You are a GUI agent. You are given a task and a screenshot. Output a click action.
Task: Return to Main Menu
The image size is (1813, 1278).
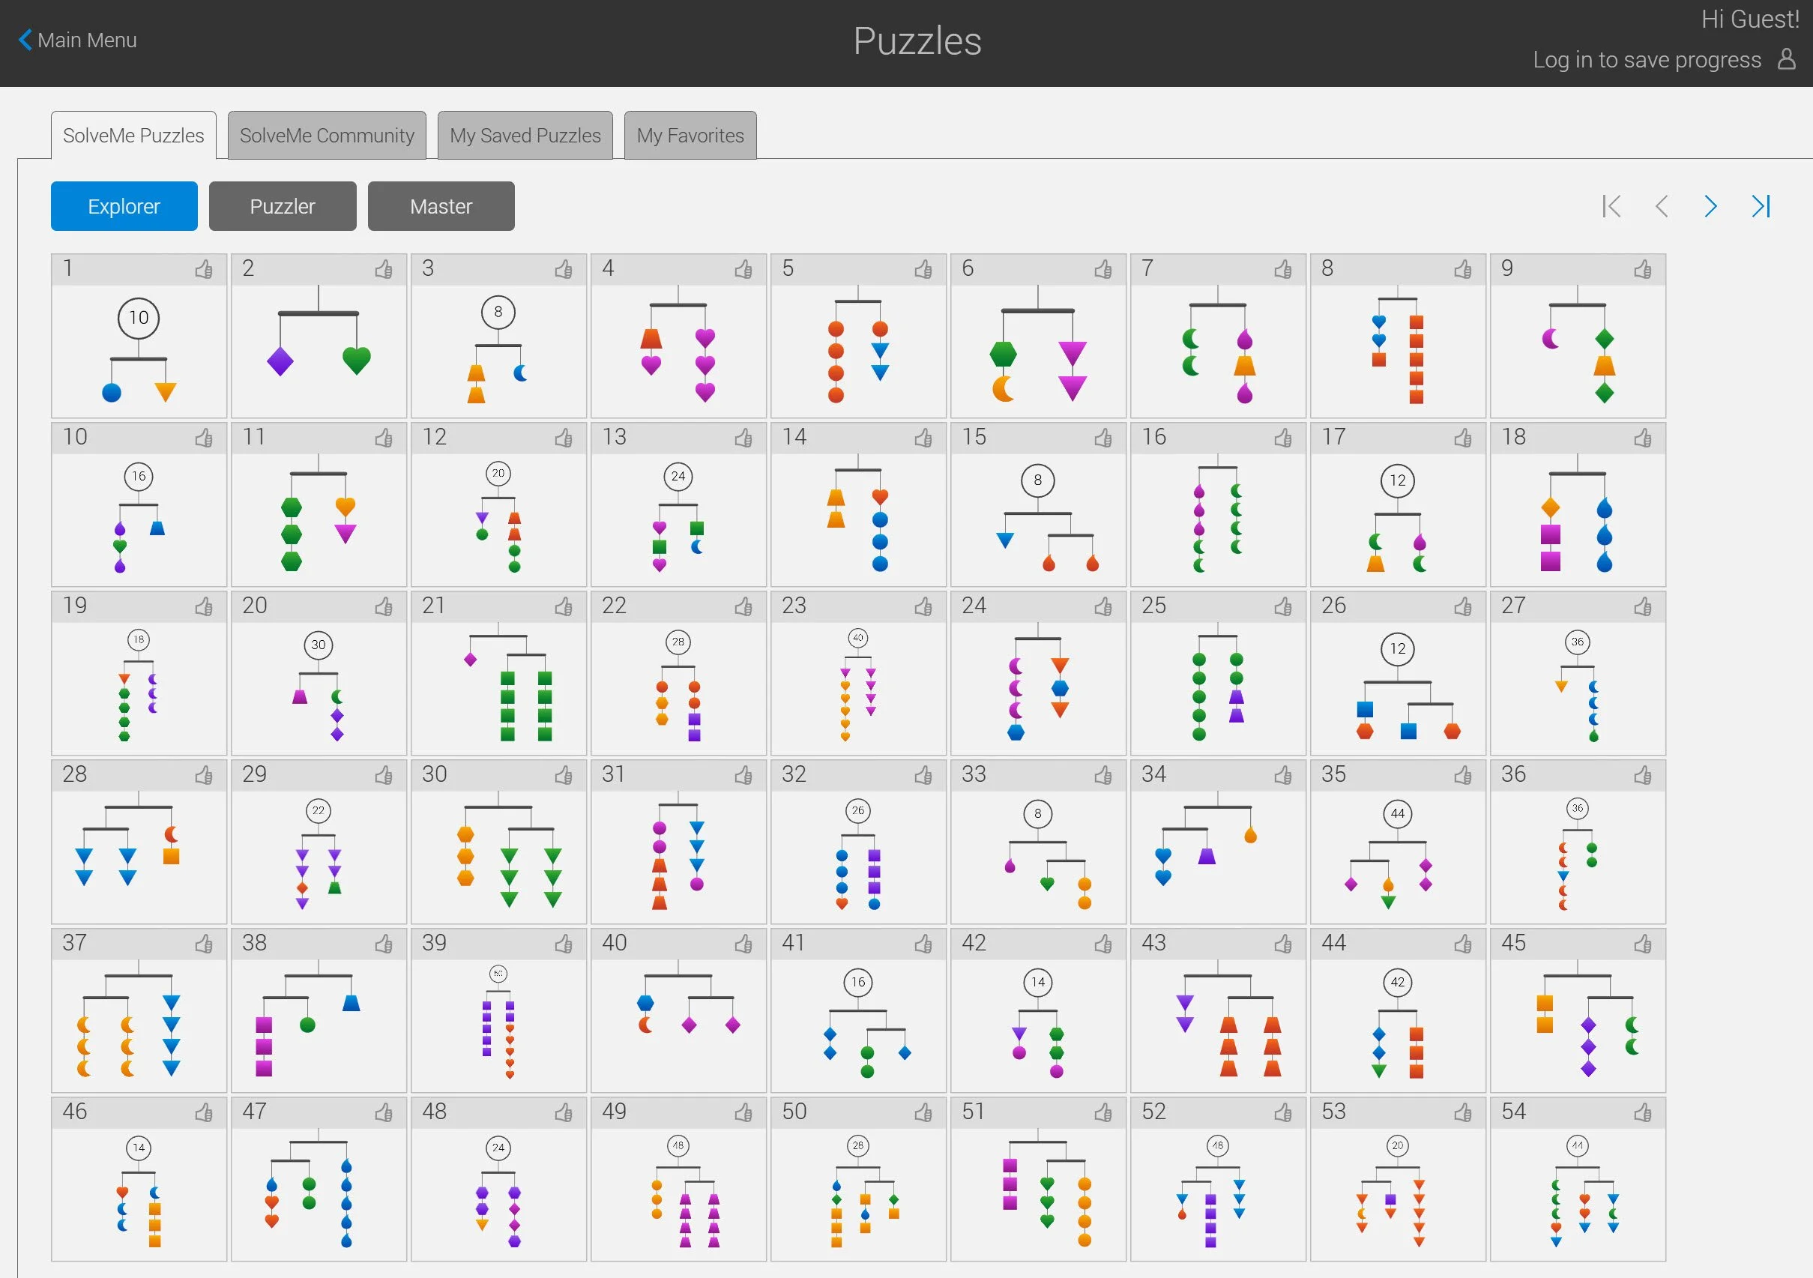coord(77,40)
